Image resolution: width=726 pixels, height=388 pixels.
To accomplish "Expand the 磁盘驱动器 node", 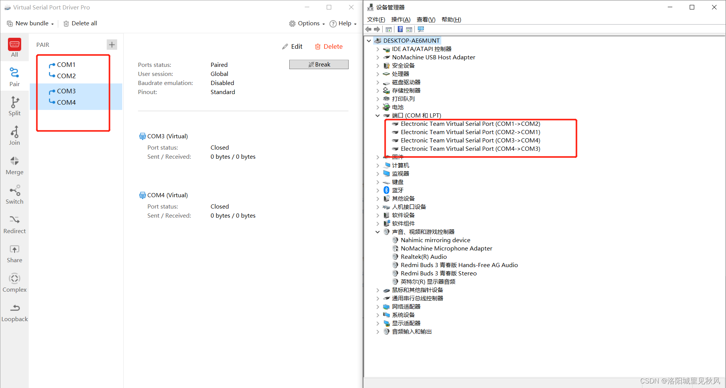I will (x=377, y=82).
